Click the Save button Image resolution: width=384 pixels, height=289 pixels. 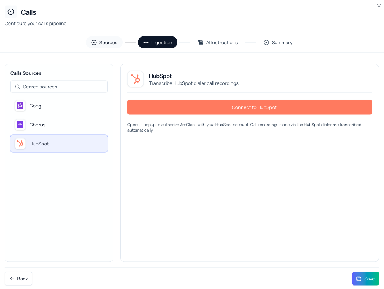[x=365, y=279]
